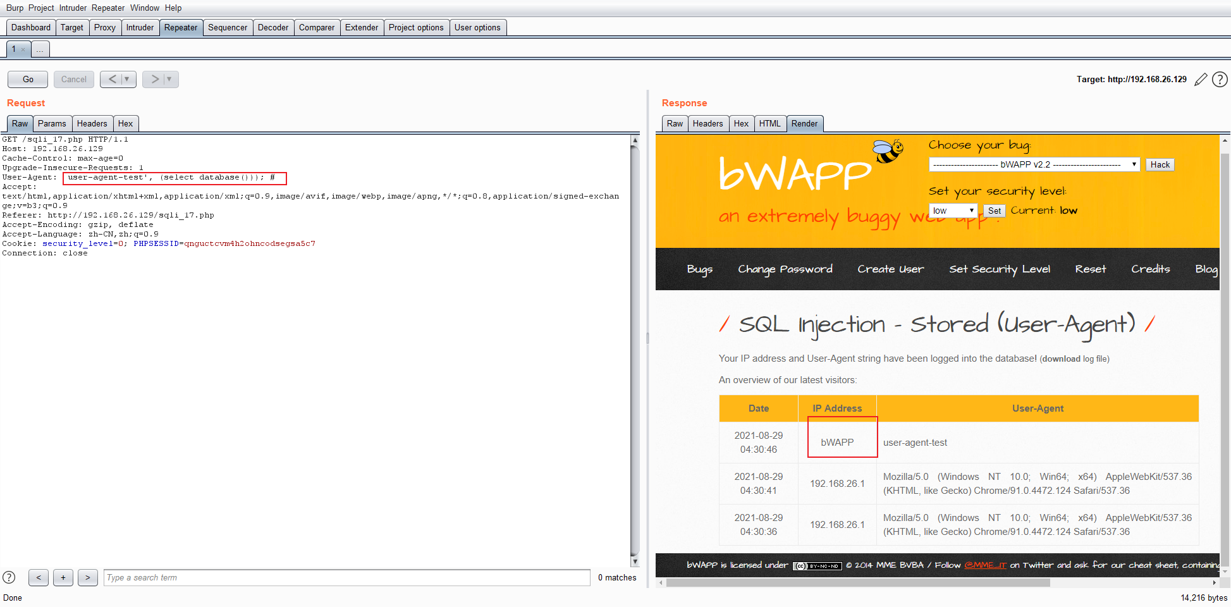
Task: Add a new Repeater tab with '...'
Action: click(x=40, y=49)
